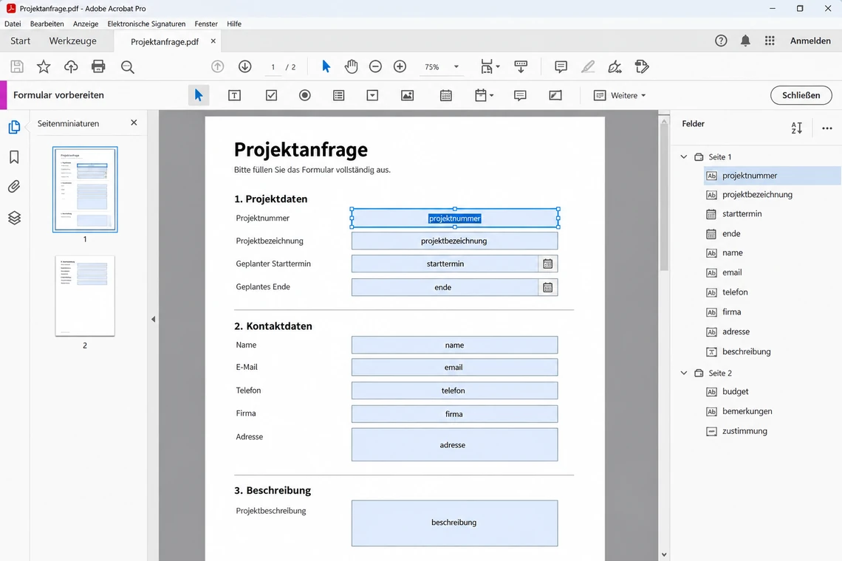Open the Elektronische Signaturen menu
Screen dimensions: 842x561
click(x=146, y=24)
